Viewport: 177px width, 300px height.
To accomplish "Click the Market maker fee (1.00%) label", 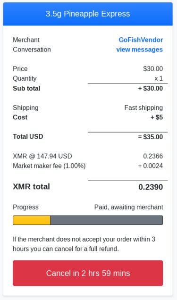I will pyautogui.click(x=49, y=166).
